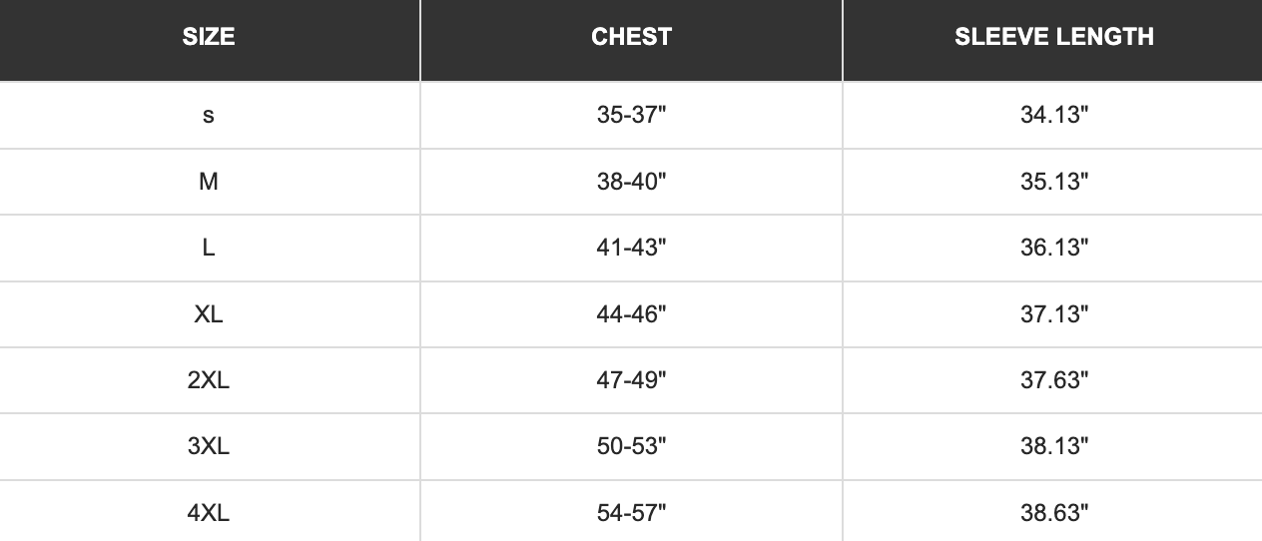The image size is (1262, 541).
Task: Click the 50-53" chest measurement
Action: (x=631, y=446)
